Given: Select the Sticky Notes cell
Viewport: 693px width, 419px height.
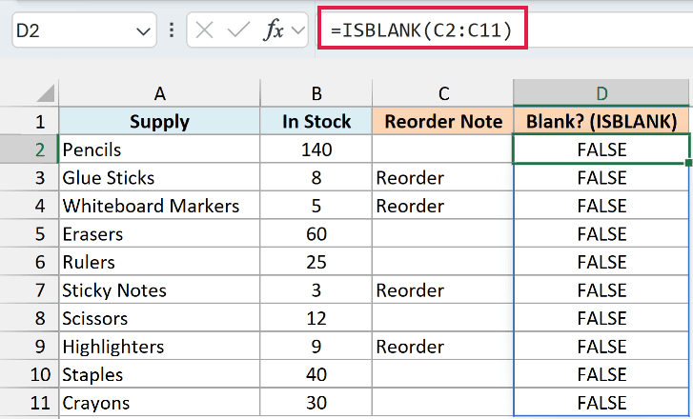Looking at the screenshot, I should (x=159, y=290).
